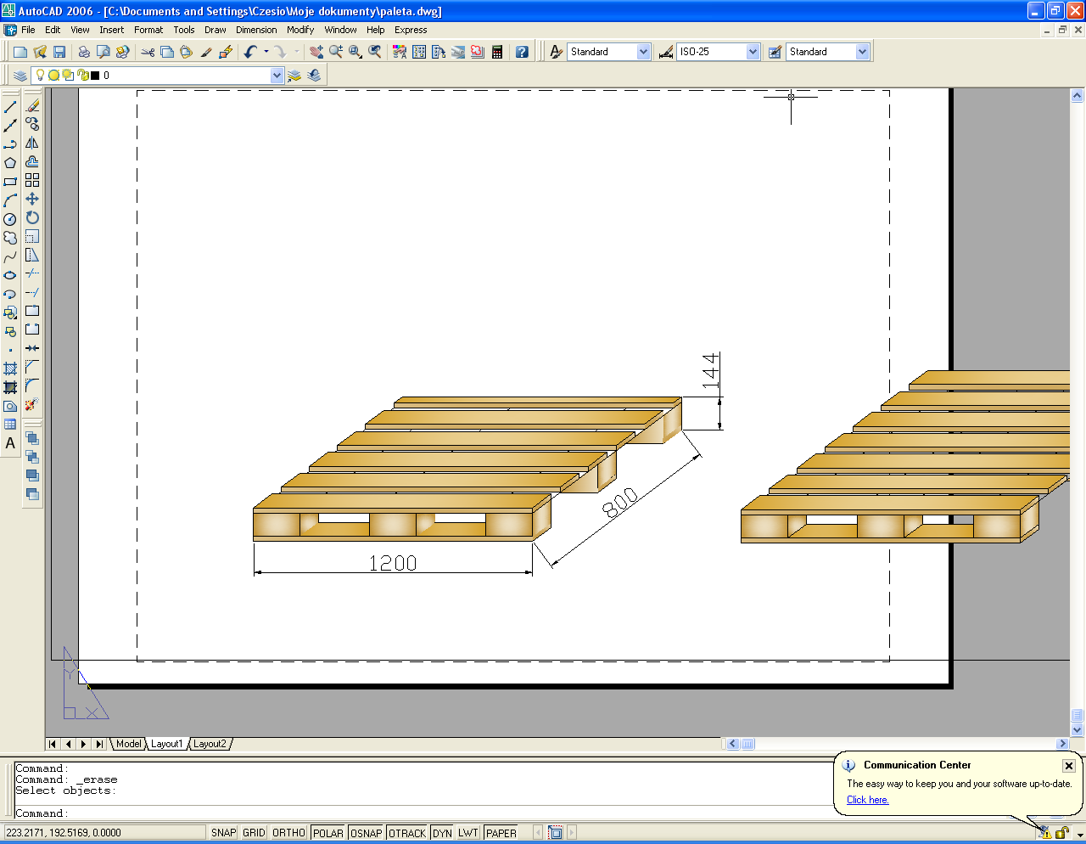Click the Multiline Text tool
The image size is (1086, 844).
coord(10,443)
